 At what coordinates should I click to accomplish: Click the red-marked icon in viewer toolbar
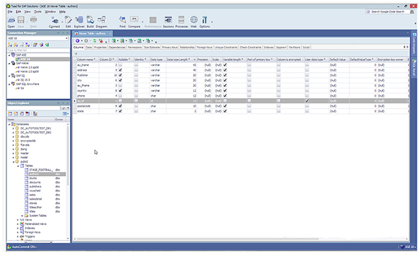pos(101,40)
